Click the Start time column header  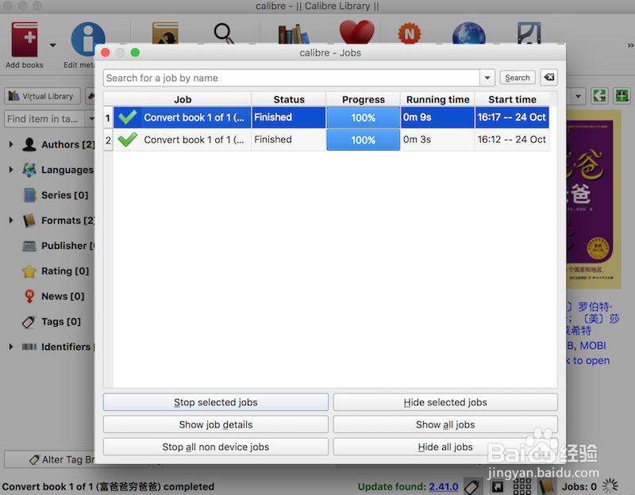pos(512,99)
